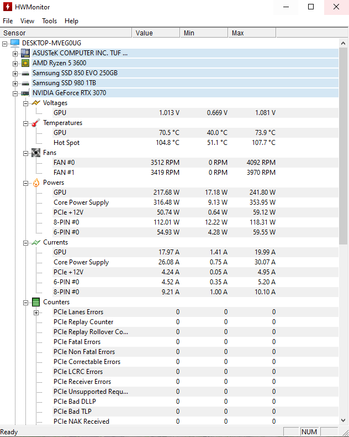Click the HWMonitor lightning bolt app icon
The width and height of the screenshot is (349, 437).
[x=7, y=7]
